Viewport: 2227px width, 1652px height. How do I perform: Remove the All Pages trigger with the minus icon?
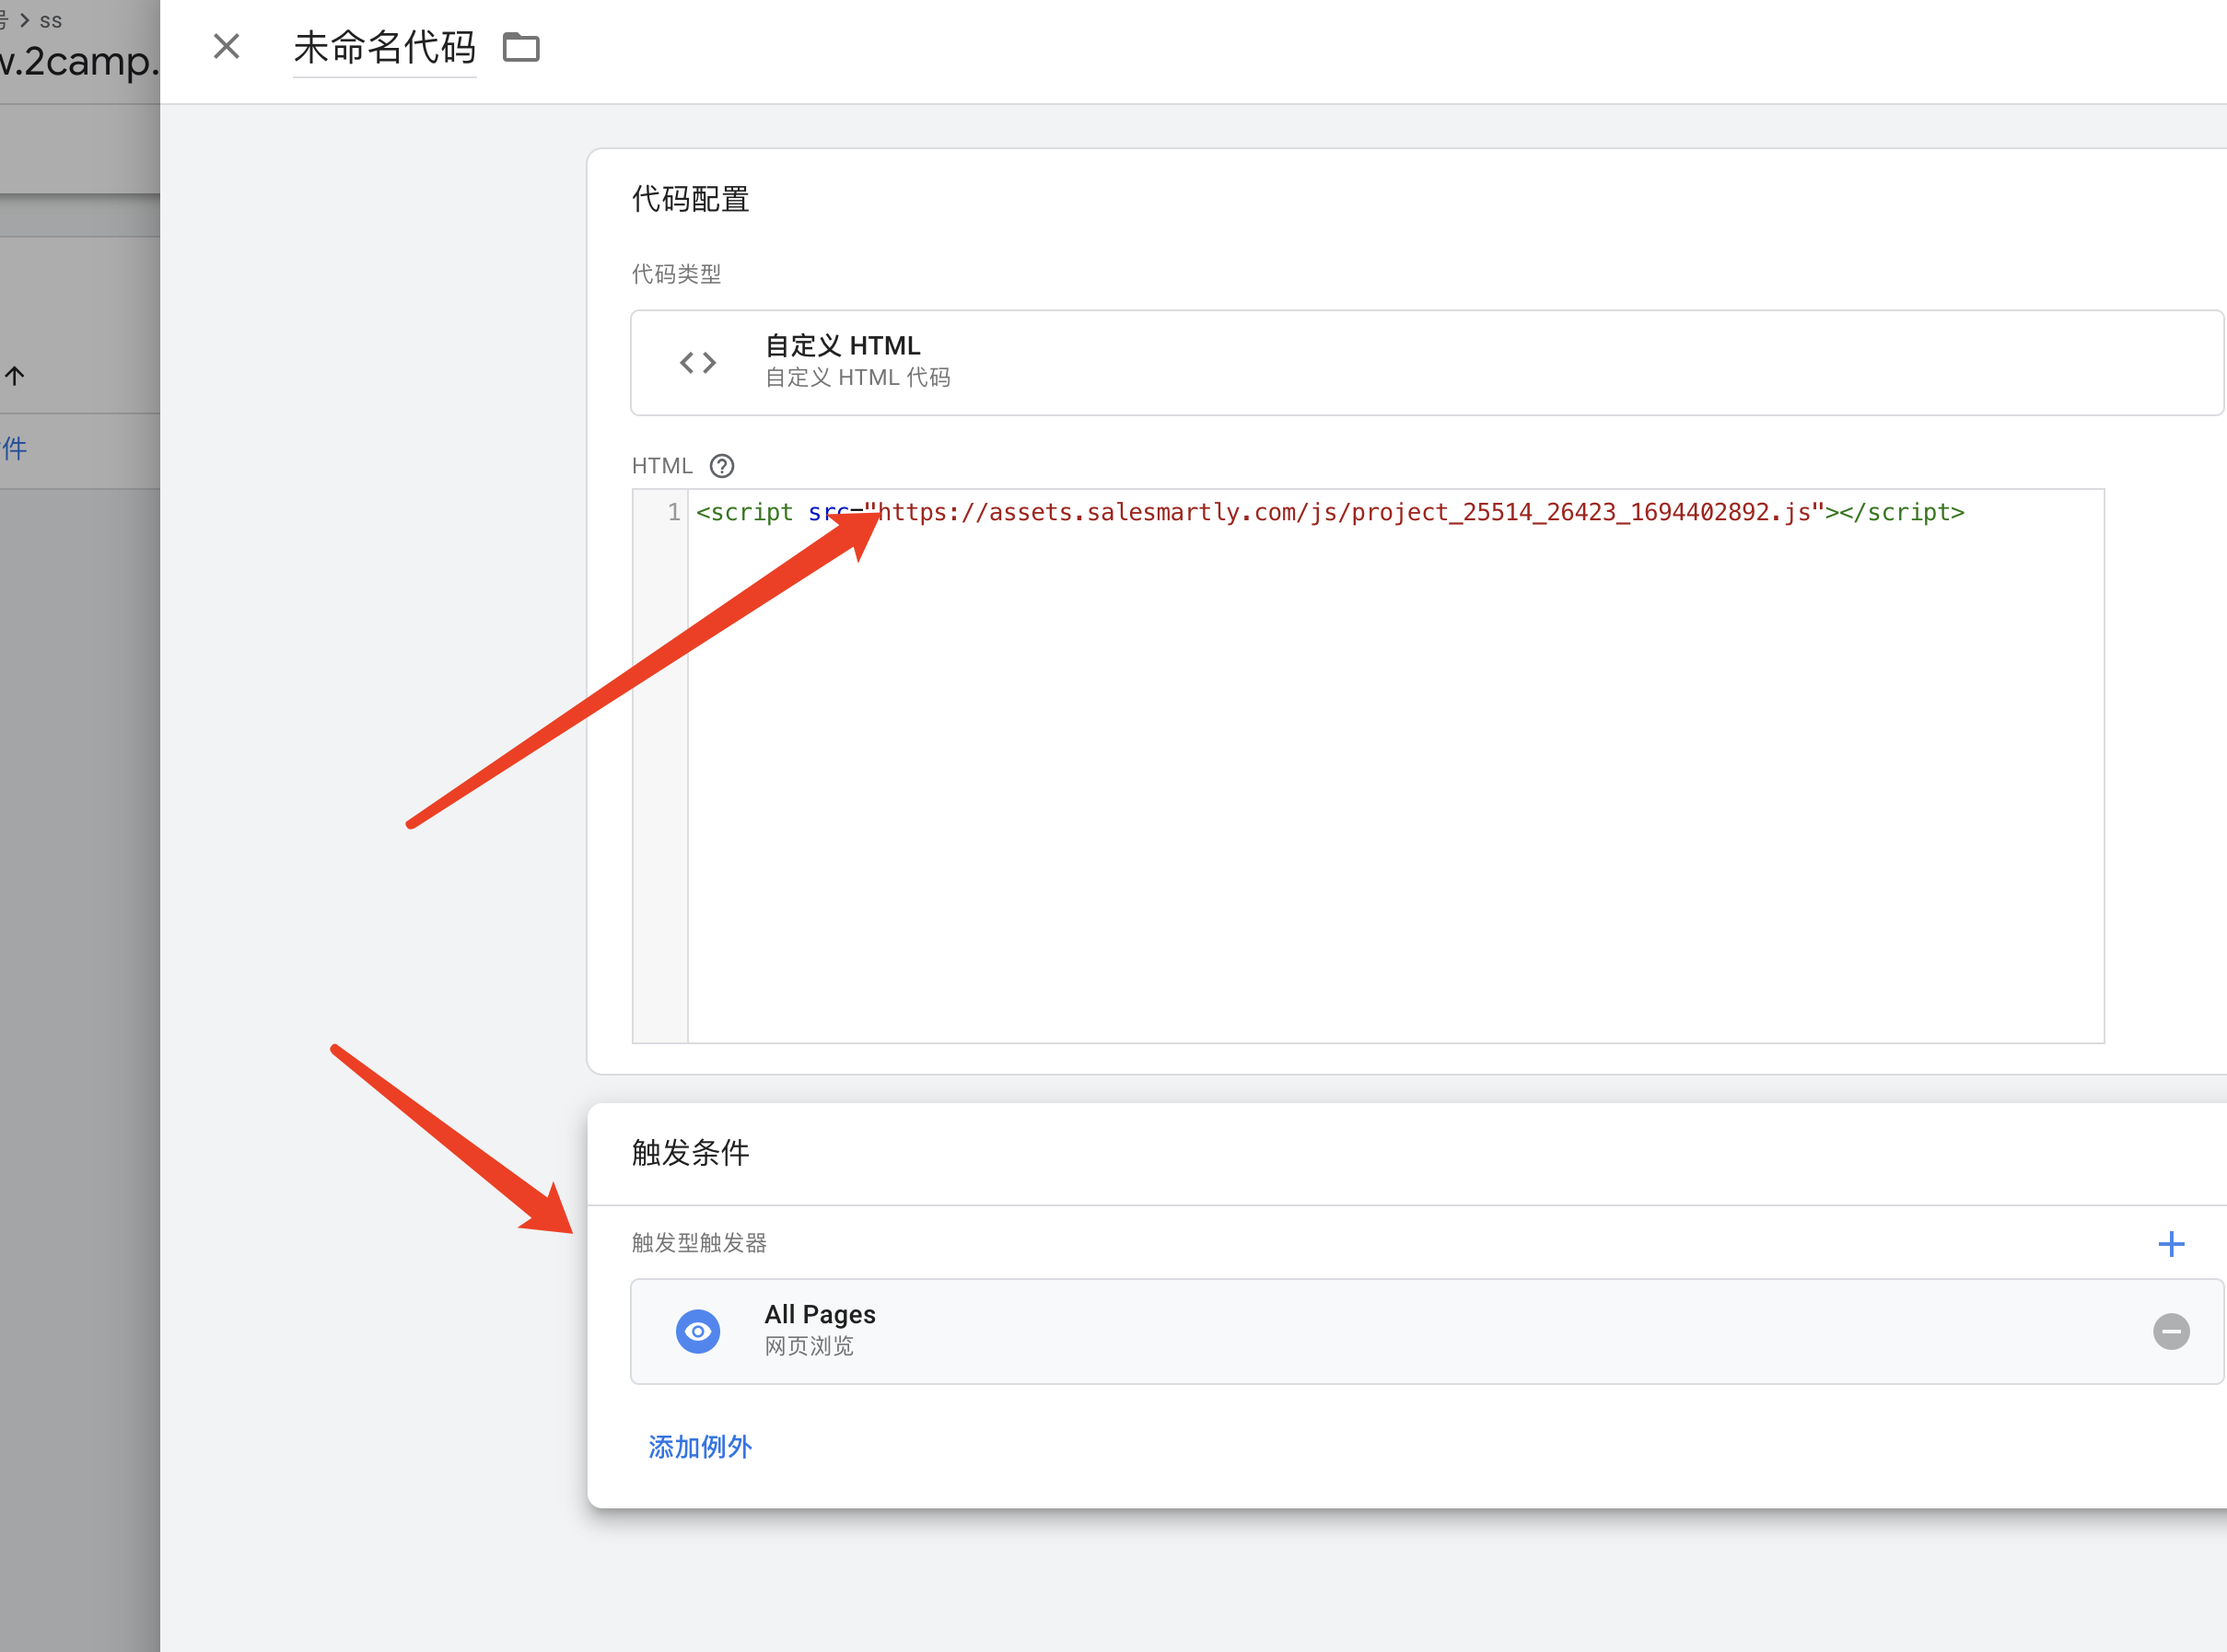pos(2171,1331)
